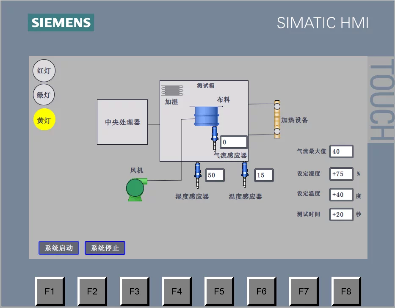This screenshot has height=308, width=395.
Task: Click the 加热设备 label text
Action: coord(295,120)
